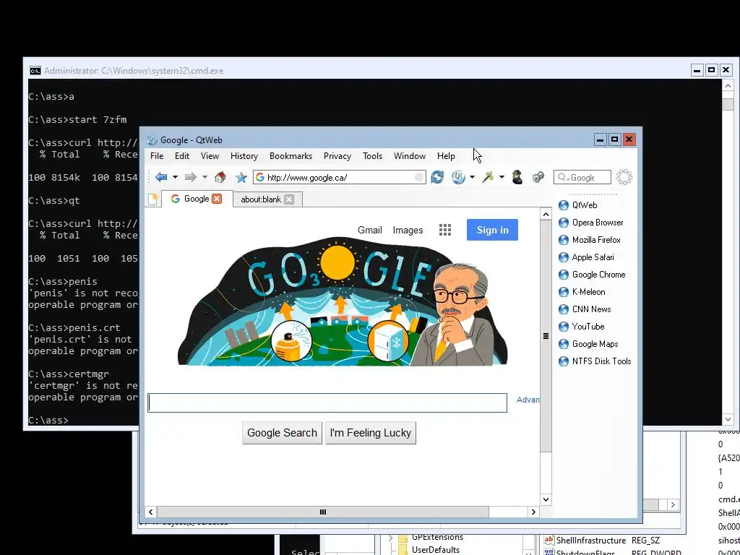Expand QtWeb globe icon dropdown arrow
The height and width of the screenshot is (555, 740).
tap(472, 178)
